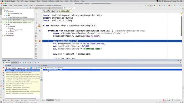
Task: Collapse the java folder node
Action: click(x=5, y=15)
